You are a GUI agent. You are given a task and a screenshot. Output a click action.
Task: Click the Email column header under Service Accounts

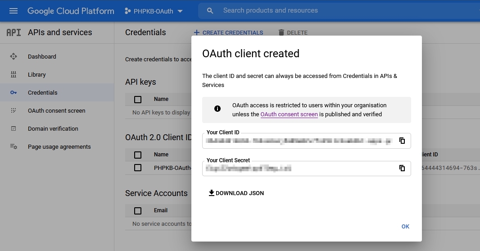160,210
